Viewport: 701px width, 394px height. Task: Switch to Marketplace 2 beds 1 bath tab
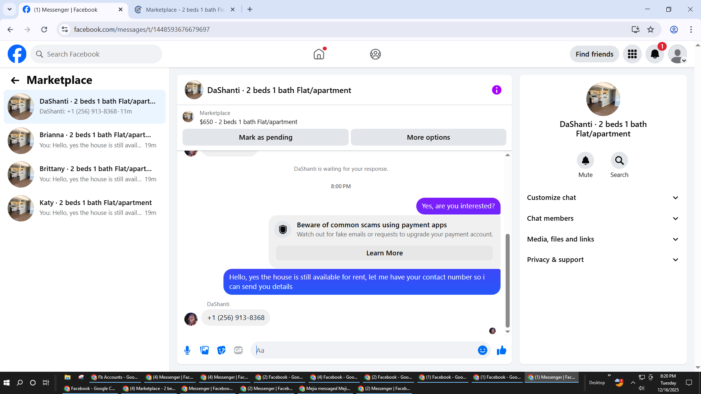tap(185, 10)
